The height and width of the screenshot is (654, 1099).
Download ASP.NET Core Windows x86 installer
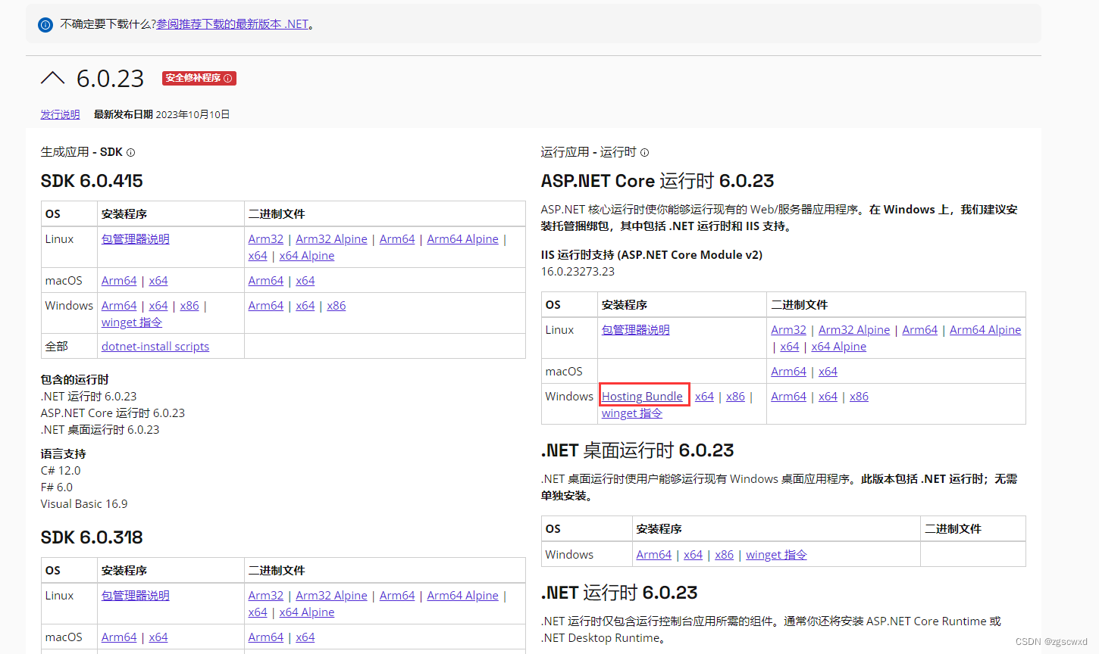click(736, 396)
